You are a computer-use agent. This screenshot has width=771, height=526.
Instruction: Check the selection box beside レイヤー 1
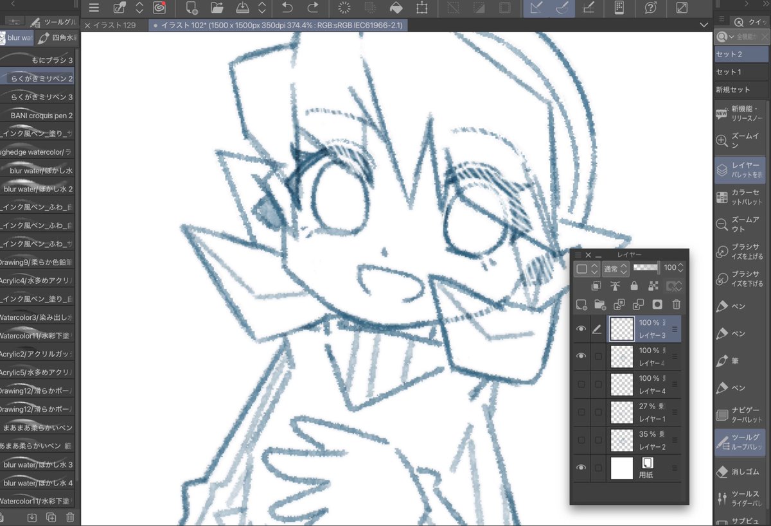[598, 412]
